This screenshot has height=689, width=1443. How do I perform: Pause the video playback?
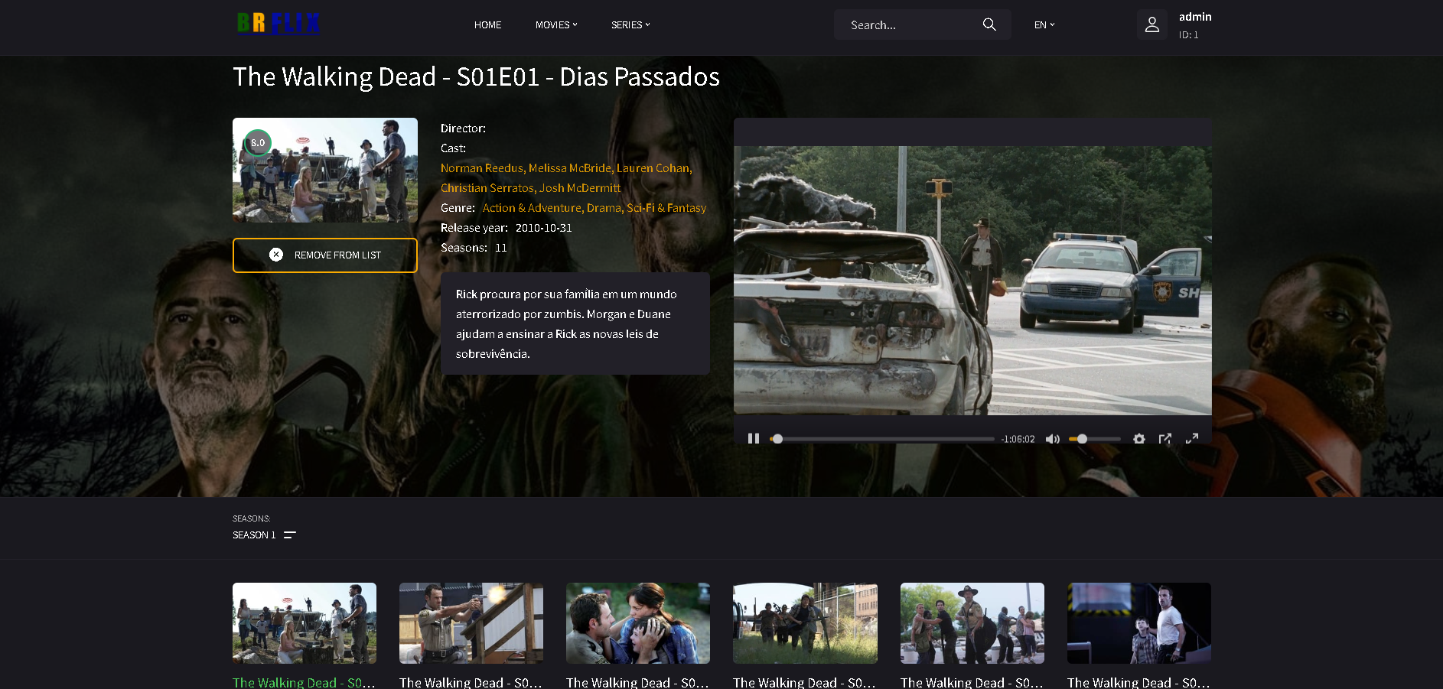[x=754, y=439]
